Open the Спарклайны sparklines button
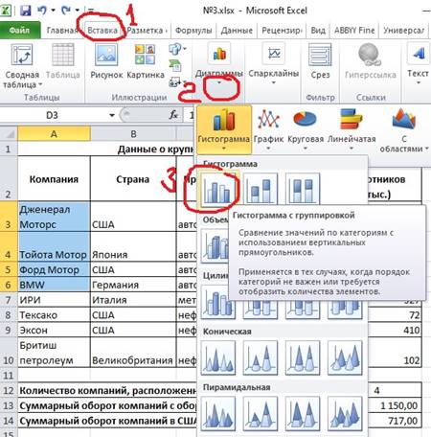Viewport: 431px width, 437px height. tap(274, 64)
